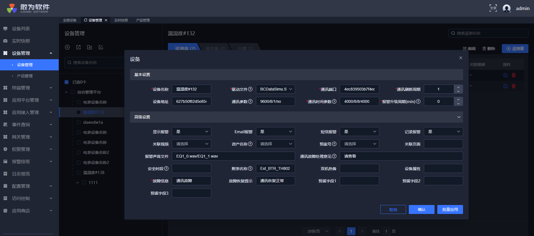The width and height of the screenshot is (534, 236).
Task: Open 产品管理 in the sidebar menu
Action: coord(25,76)
